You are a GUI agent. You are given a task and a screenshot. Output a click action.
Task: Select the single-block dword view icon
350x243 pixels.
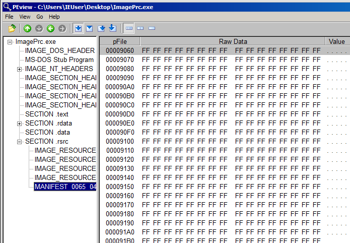[x=152, y=28]
